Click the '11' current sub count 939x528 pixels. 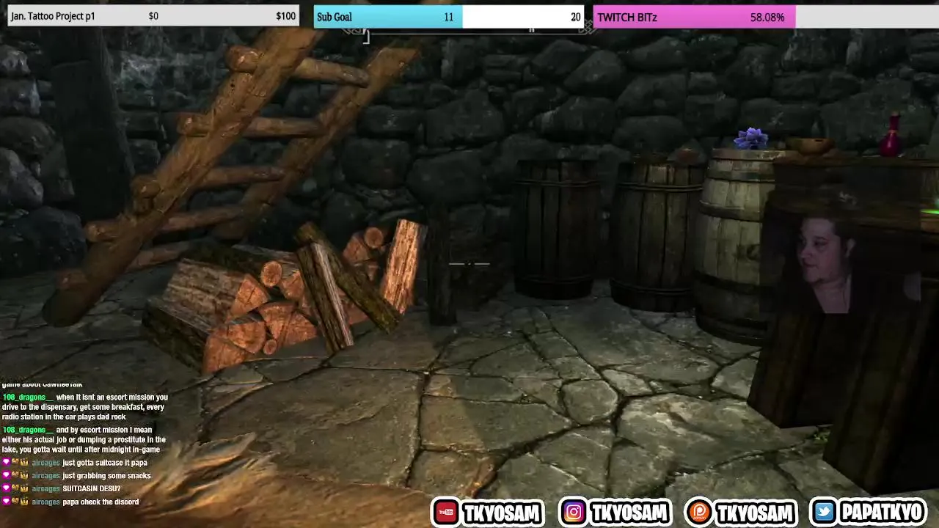448,17
